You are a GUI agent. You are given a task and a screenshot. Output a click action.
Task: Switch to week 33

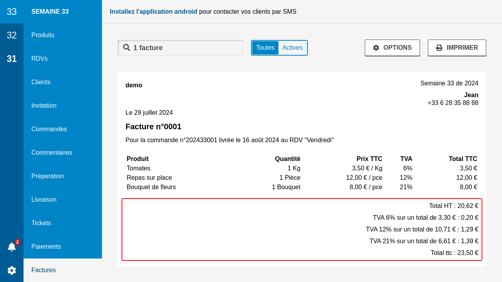click(x=12, y=12)
